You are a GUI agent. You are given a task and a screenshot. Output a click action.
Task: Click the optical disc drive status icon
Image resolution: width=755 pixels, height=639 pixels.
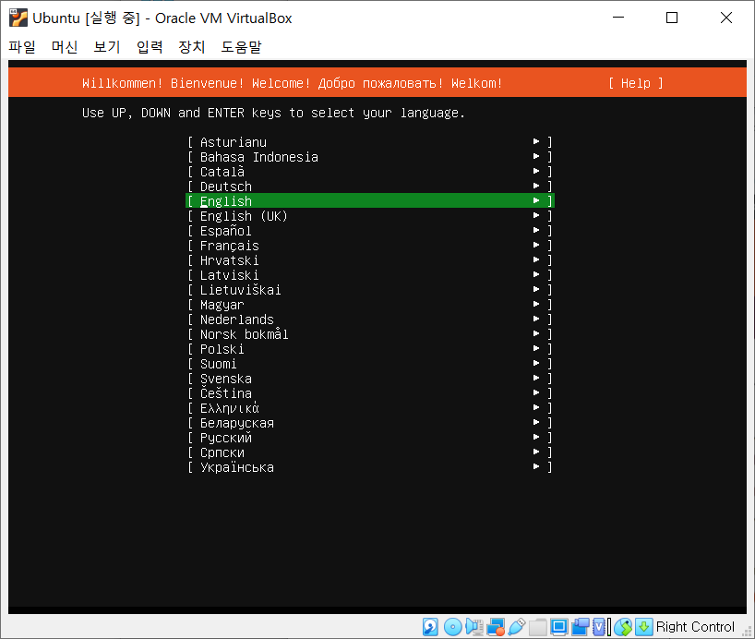coord(452,626)
